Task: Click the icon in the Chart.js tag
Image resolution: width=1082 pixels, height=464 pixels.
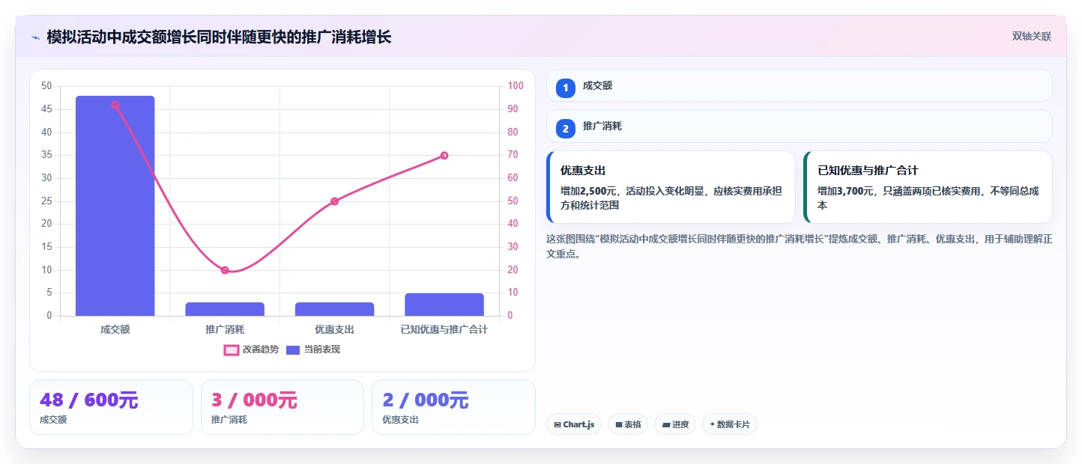Action: (x=557, y=425)
